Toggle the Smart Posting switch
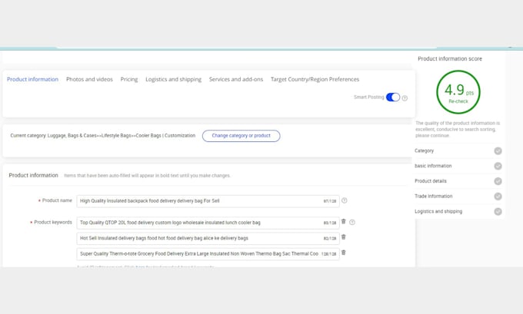 (393, 98)
